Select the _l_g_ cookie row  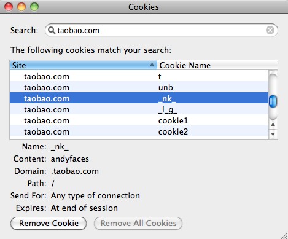point(139,109)
